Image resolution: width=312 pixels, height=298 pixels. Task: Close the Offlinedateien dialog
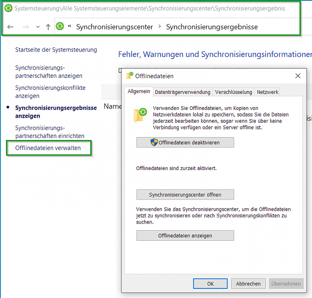pyautogui.click(x=298, y=76)
